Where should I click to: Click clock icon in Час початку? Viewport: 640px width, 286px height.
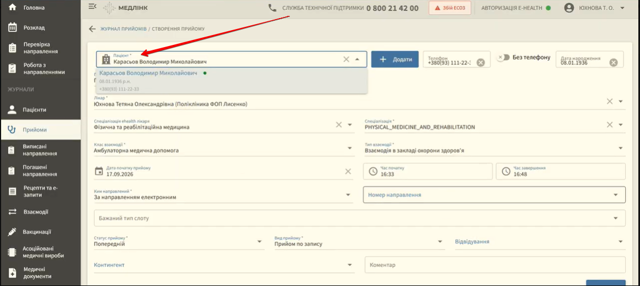point(373,171)
